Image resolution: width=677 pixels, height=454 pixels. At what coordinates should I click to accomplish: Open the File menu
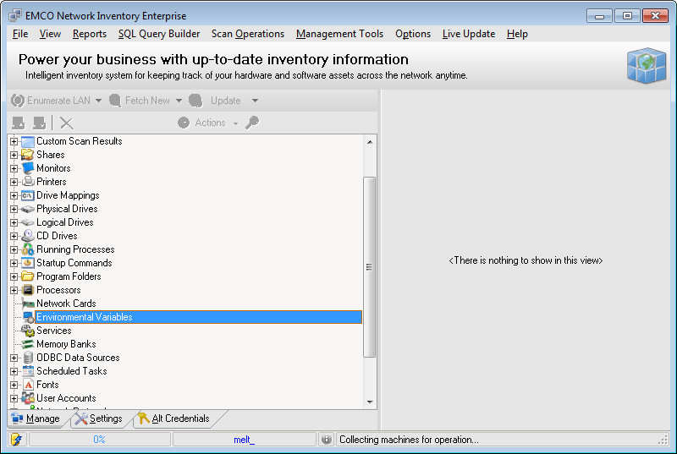coord(20,34)
